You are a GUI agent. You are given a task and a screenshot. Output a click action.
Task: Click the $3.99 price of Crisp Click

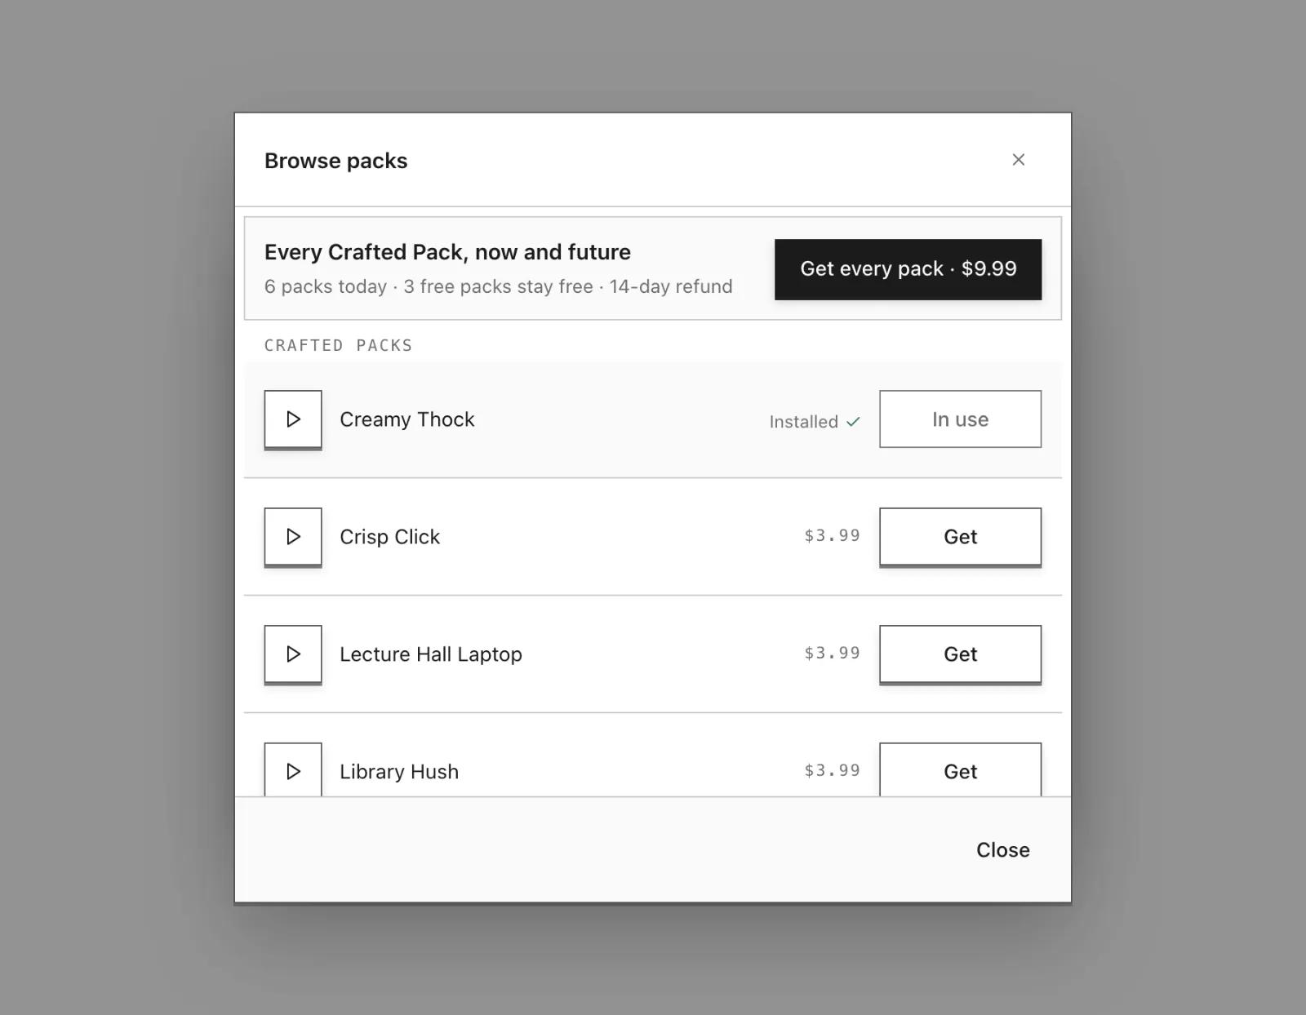tap(832, 535)
